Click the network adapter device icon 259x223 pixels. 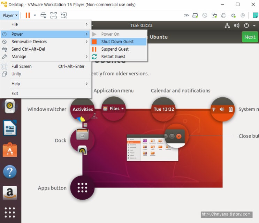[214, 15]
